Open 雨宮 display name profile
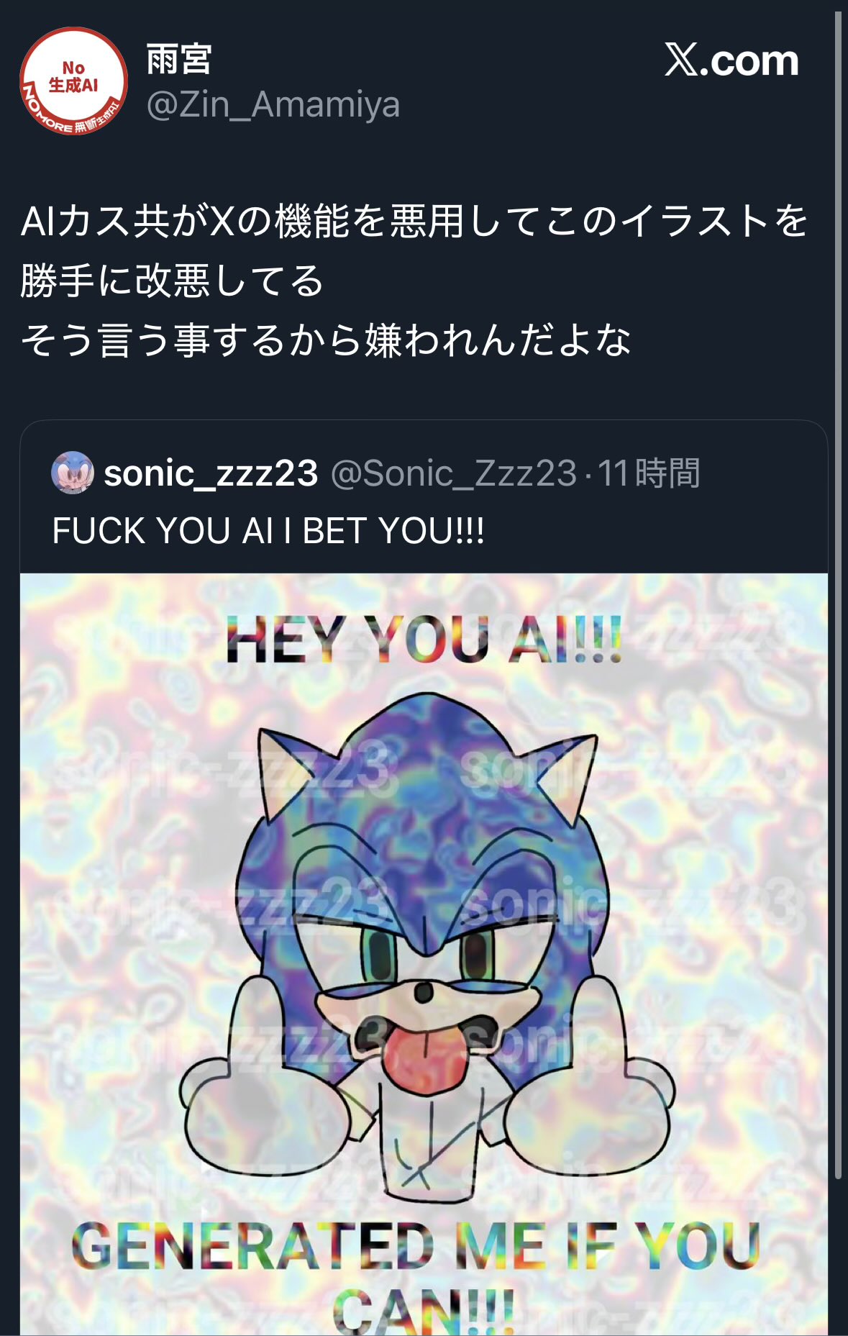The width and height of the screenshot is (848, 1336). tap(179, 59)
